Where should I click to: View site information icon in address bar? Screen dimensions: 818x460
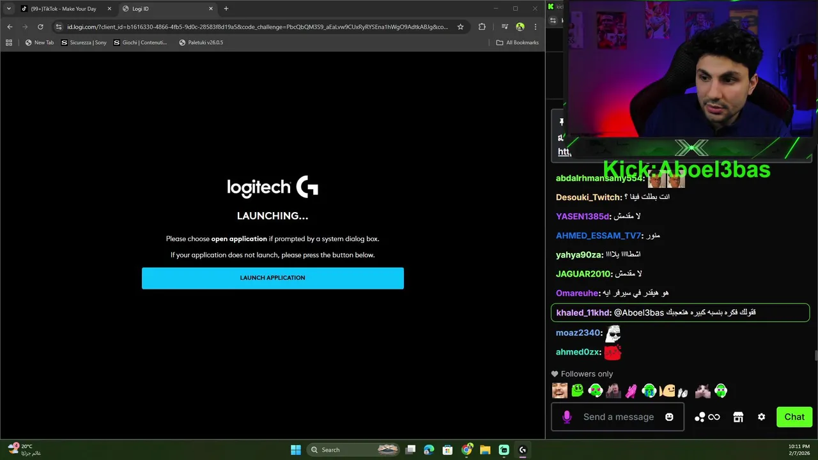59,27
